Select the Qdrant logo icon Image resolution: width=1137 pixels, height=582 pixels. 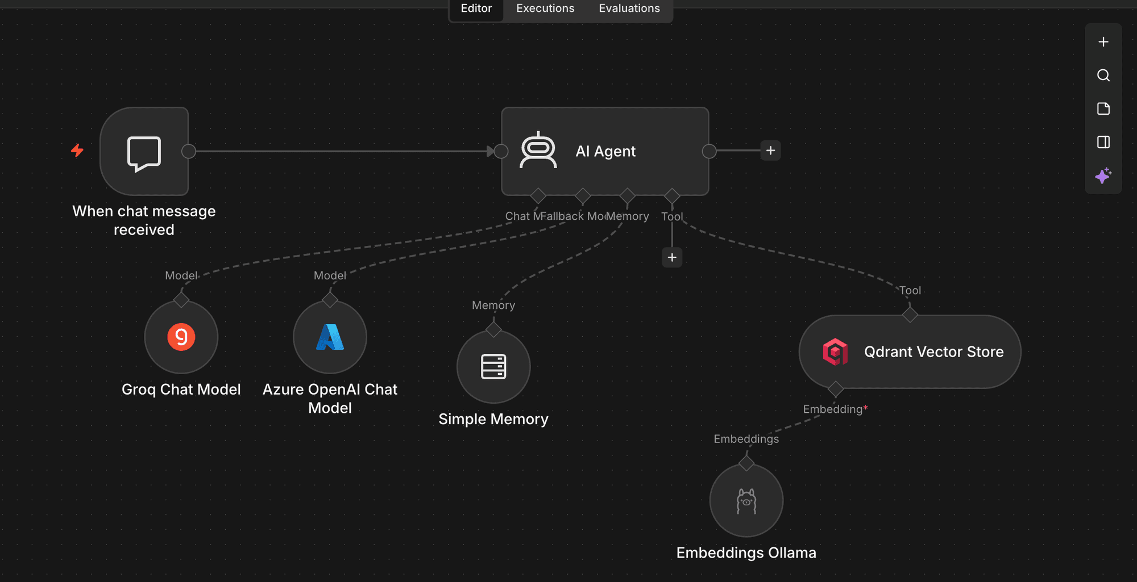click(x=835, y=352)
